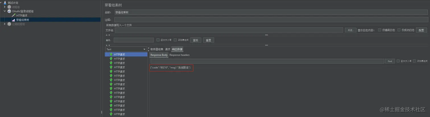The height and width of the screenshot is (117, 430).
Task: Open the Text renderer dropdown
Action: (126, 49)
